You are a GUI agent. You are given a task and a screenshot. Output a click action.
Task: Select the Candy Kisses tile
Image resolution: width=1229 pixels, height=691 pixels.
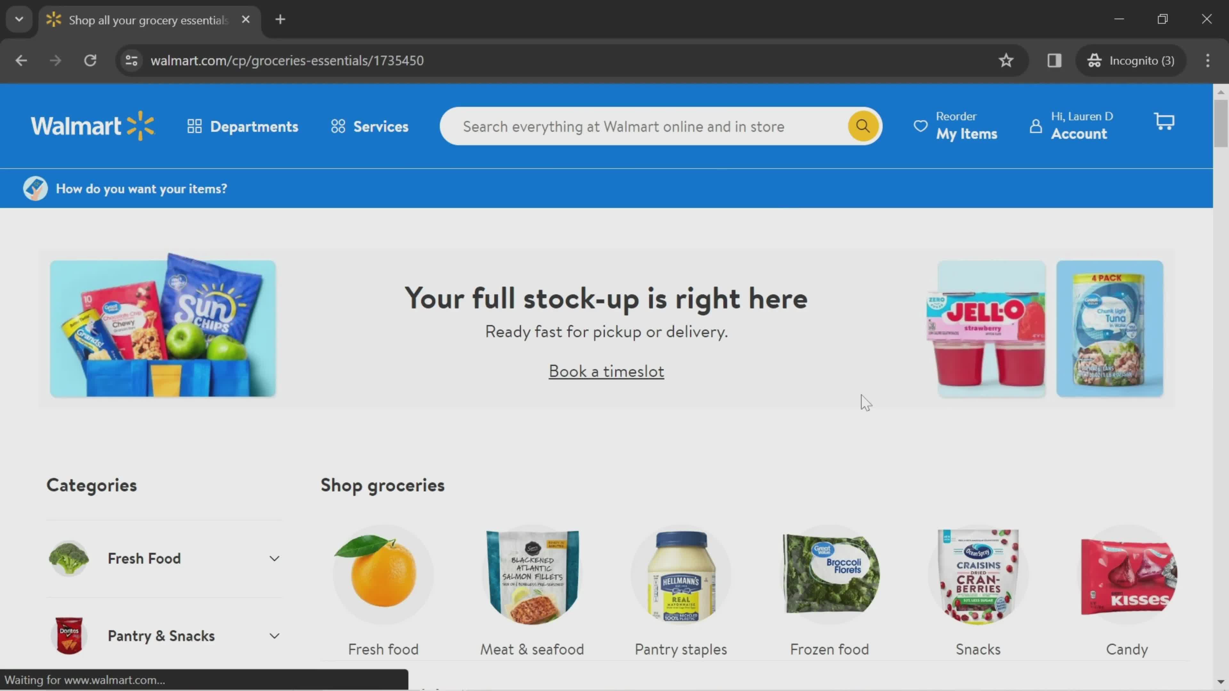[x=1127, y=575]
